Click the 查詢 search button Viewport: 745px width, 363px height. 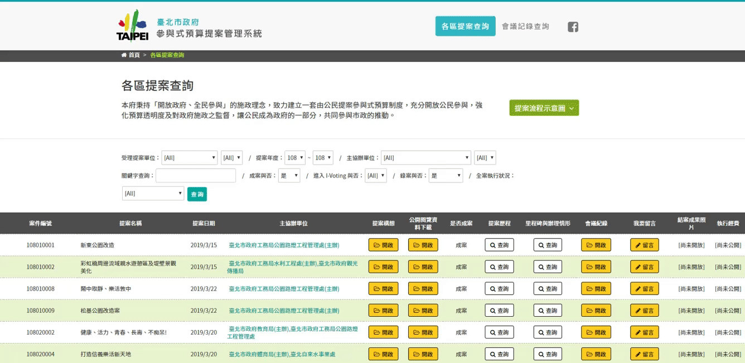coord(197,194)
